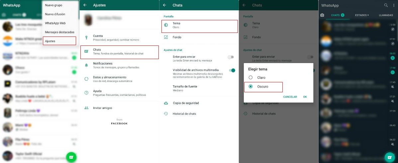
Task: Tap the bell icon for Notificaciones
Action: tap(86, 65)
